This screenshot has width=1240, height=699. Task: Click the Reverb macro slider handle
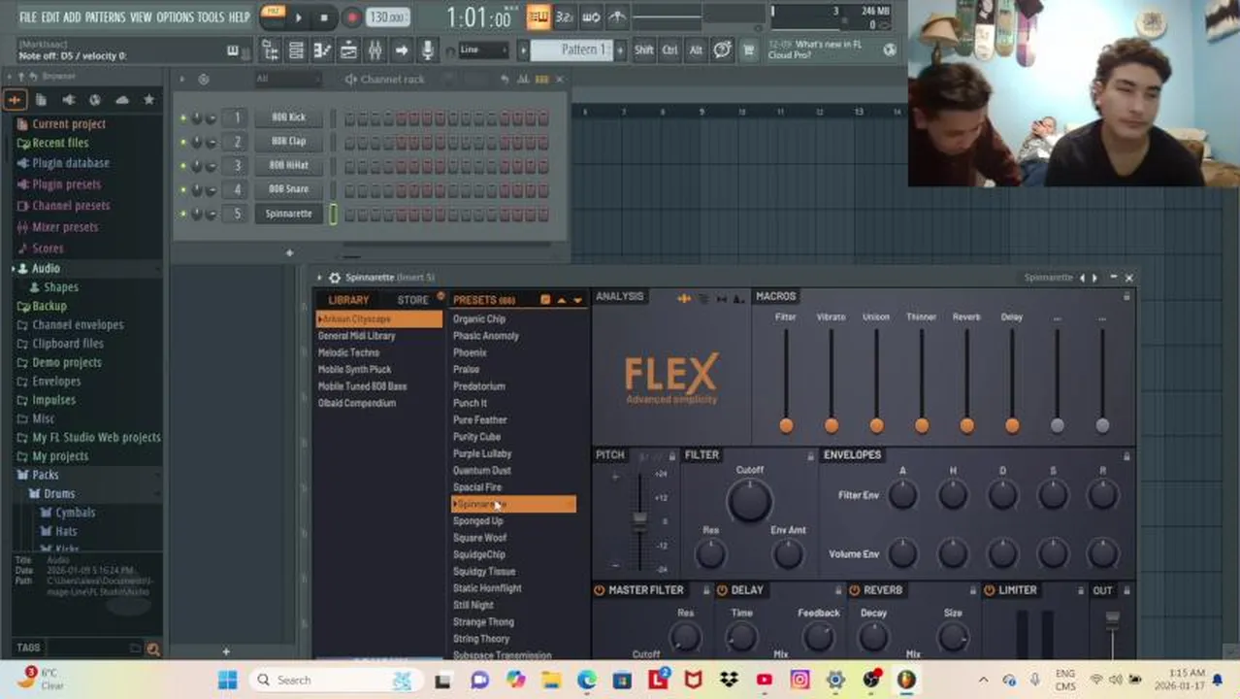966,425
